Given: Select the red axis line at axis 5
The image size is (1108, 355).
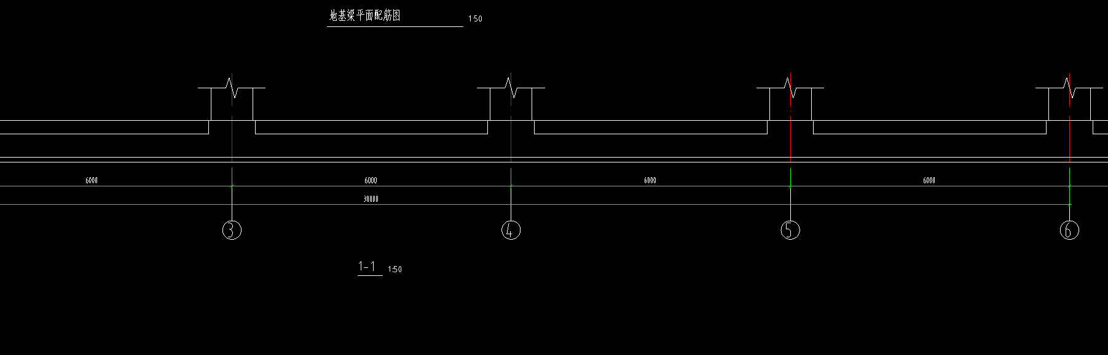Looking at the screenshot, I should coord(790,116).
